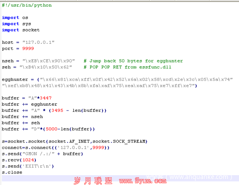This screenshot has height=185, width=239.
Task: Click the connect line's '127.0.0.1' address
Action: (x=73, y=148)
